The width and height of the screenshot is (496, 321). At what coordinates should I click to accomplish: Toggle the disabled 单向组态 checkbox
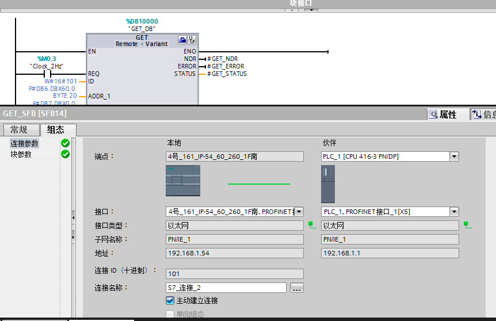(x=170, y=314)
